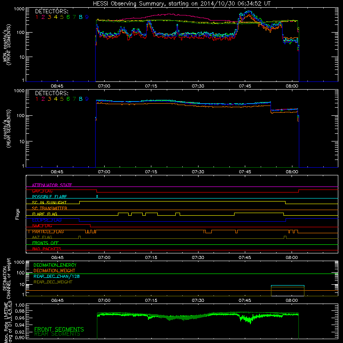
Task: Click the (REAR SEGMENTS) y-axis title
Action: 9,128
